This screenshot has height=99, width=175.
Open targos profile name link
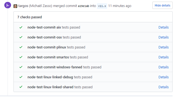[x=23, y=6]
